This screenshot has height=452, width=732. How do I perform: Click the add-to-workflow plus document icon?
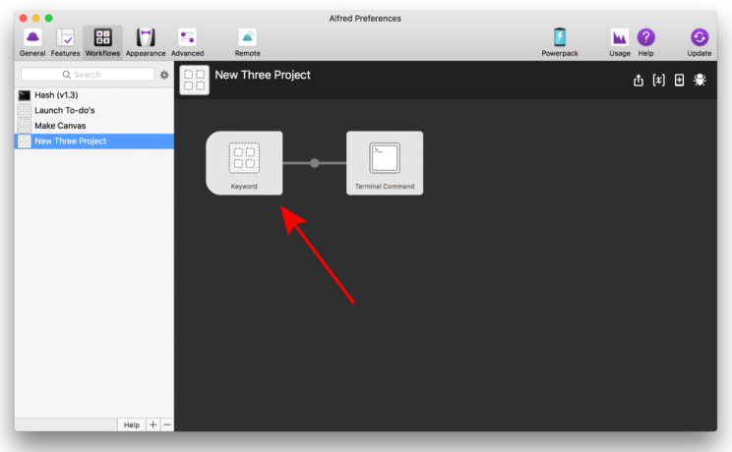(x=679, y=81)
